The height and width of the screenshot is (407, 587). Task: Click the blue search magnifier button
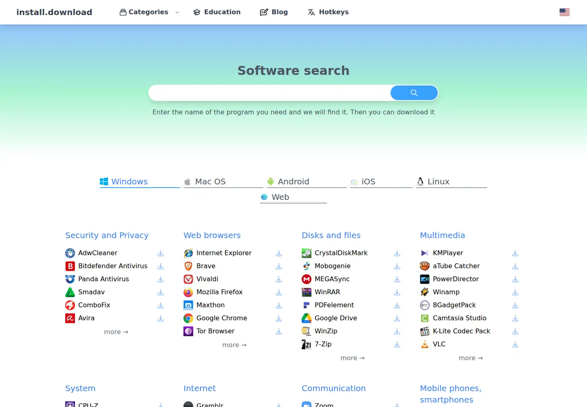[x=414, y=93]
